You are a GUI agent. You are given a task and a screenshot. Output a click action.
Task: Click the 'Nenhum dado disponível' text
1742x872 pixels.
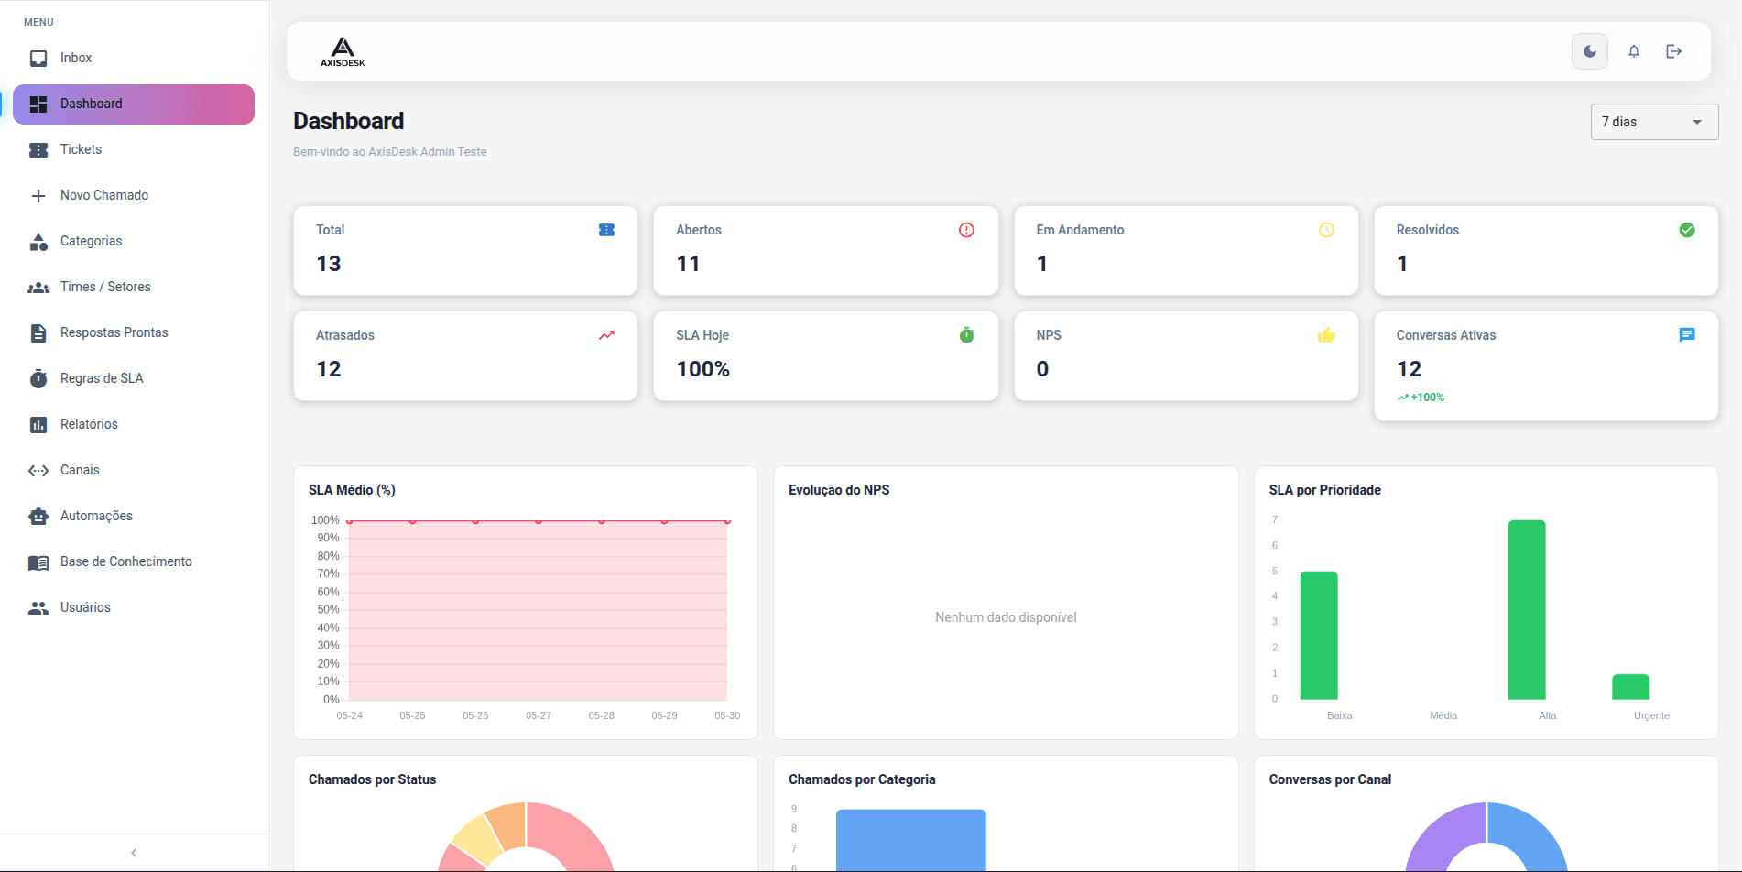tap(1006, 617)
